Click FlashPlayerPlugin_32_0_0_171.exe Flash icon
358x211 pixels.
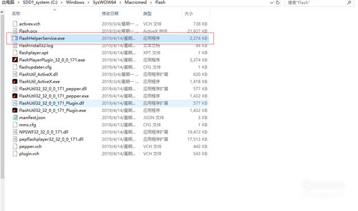15,60
